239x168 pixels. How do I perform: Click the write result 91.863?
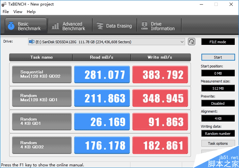[x=160, y=121]
